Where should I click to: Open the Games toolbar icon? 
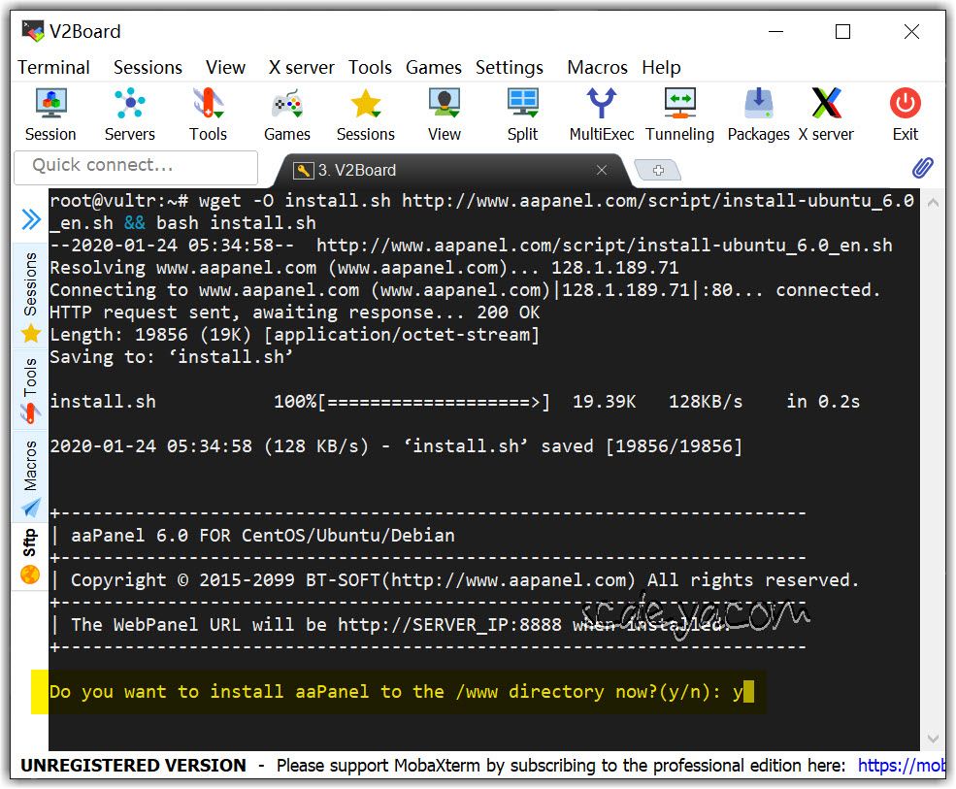(287, 114)
